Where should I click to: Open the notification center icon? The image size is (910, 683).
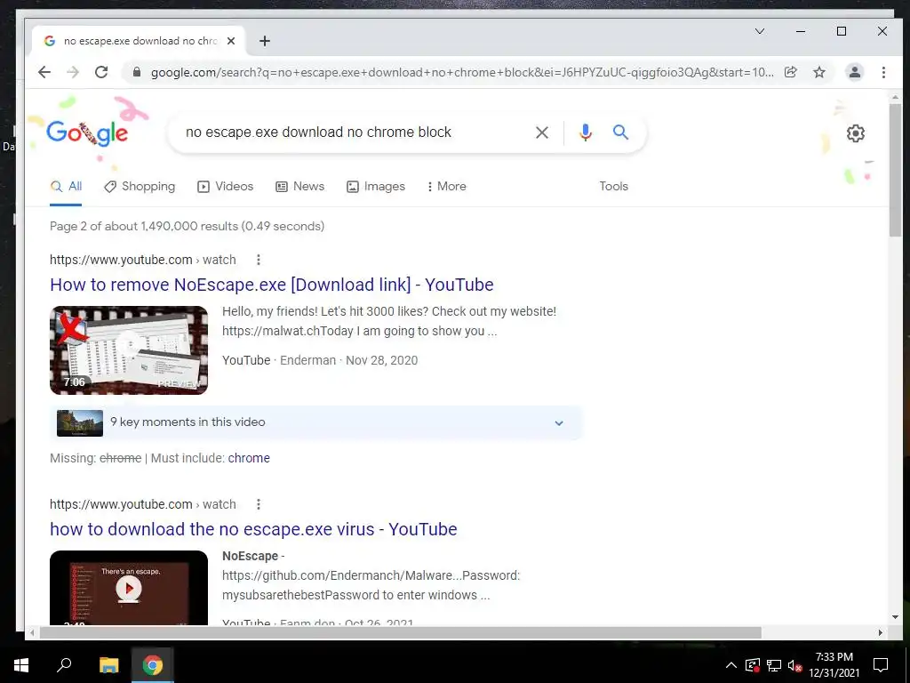click(881, 665)
